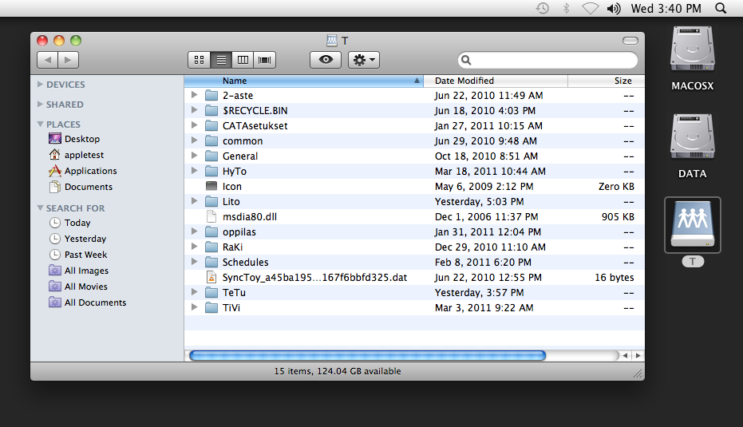Open the Bluetooth status menu
This screenshot has height=427, width=743.
click(x=566, y=9)
